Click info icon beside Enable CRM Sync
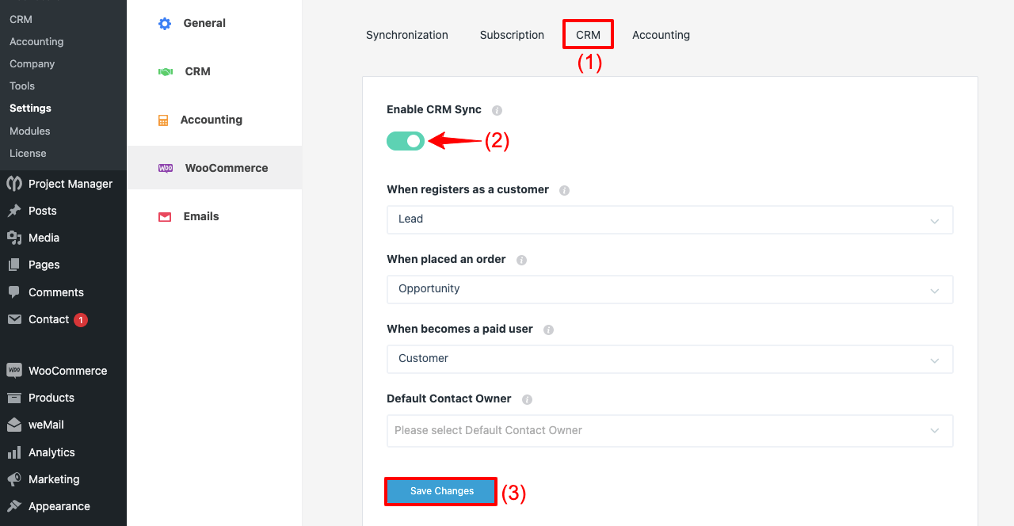 click(x=497, y=110)
